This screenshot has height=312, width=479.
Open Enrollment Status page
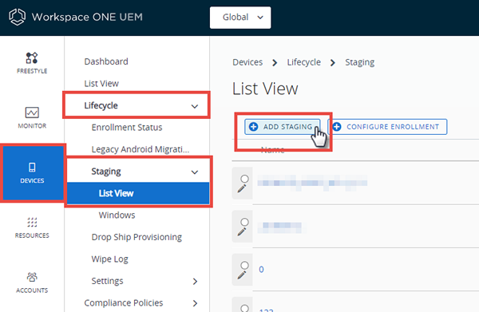click(127, 128)
